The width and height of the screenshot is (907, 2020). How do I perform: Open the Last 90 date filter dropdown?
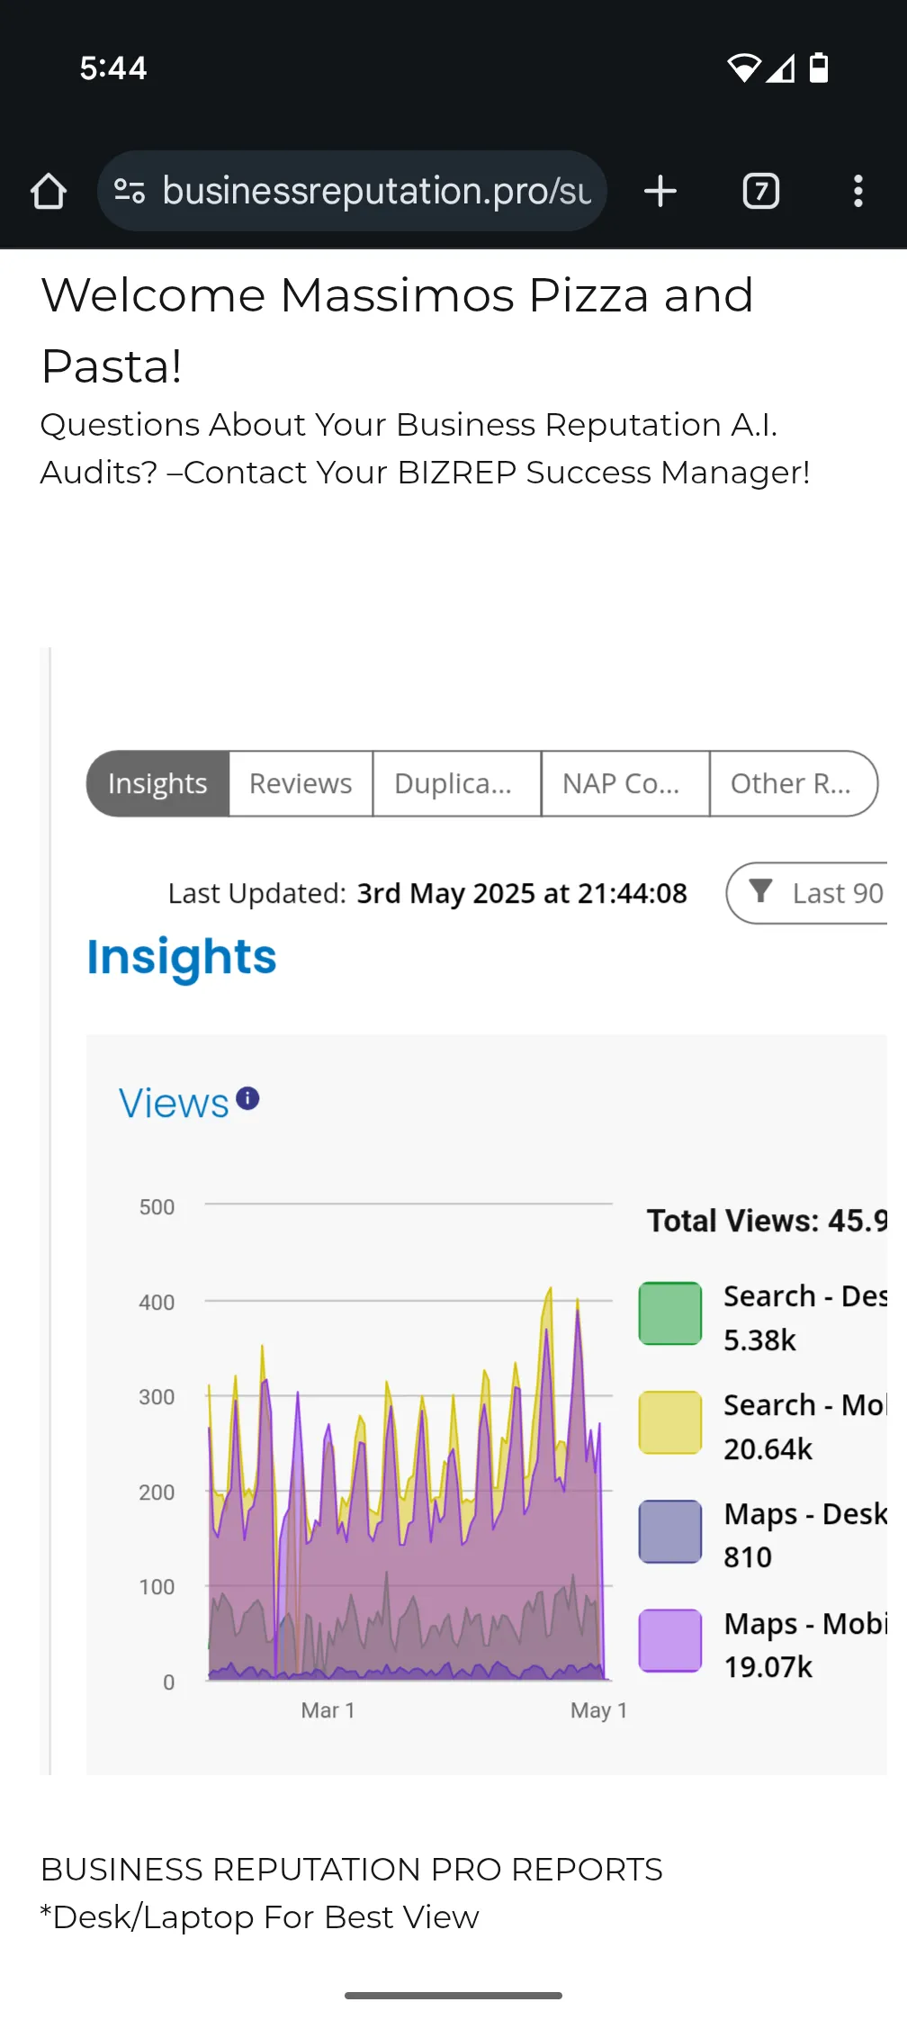[x=807, y=893]
